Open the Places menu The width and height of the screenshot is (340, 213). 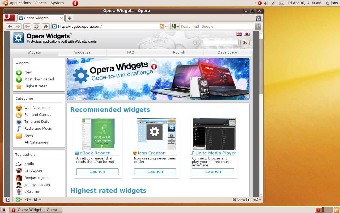(x=41, y=3)
